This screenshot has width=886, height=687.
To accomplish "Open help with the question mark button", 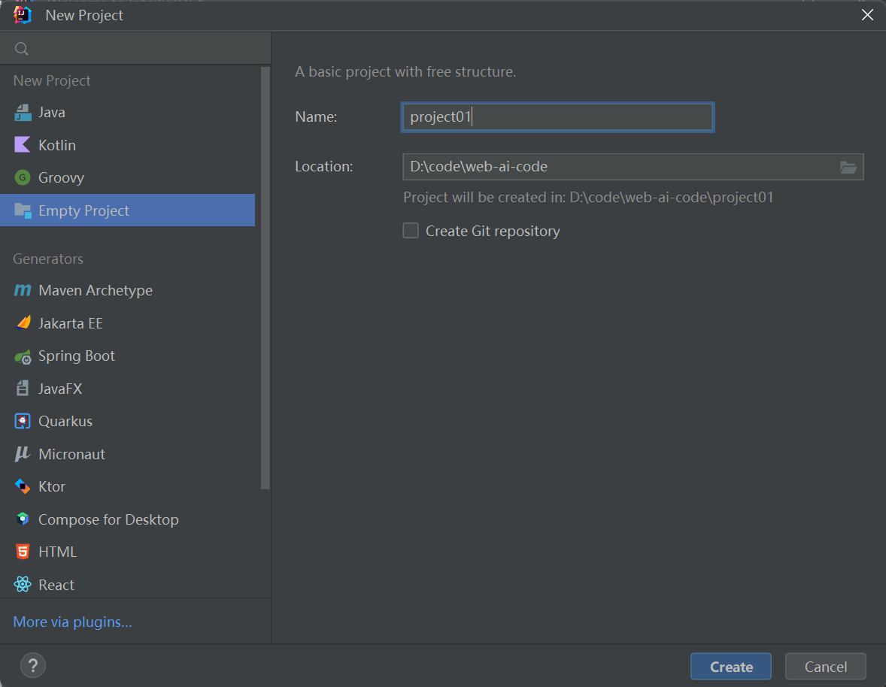I will point(33,665).
